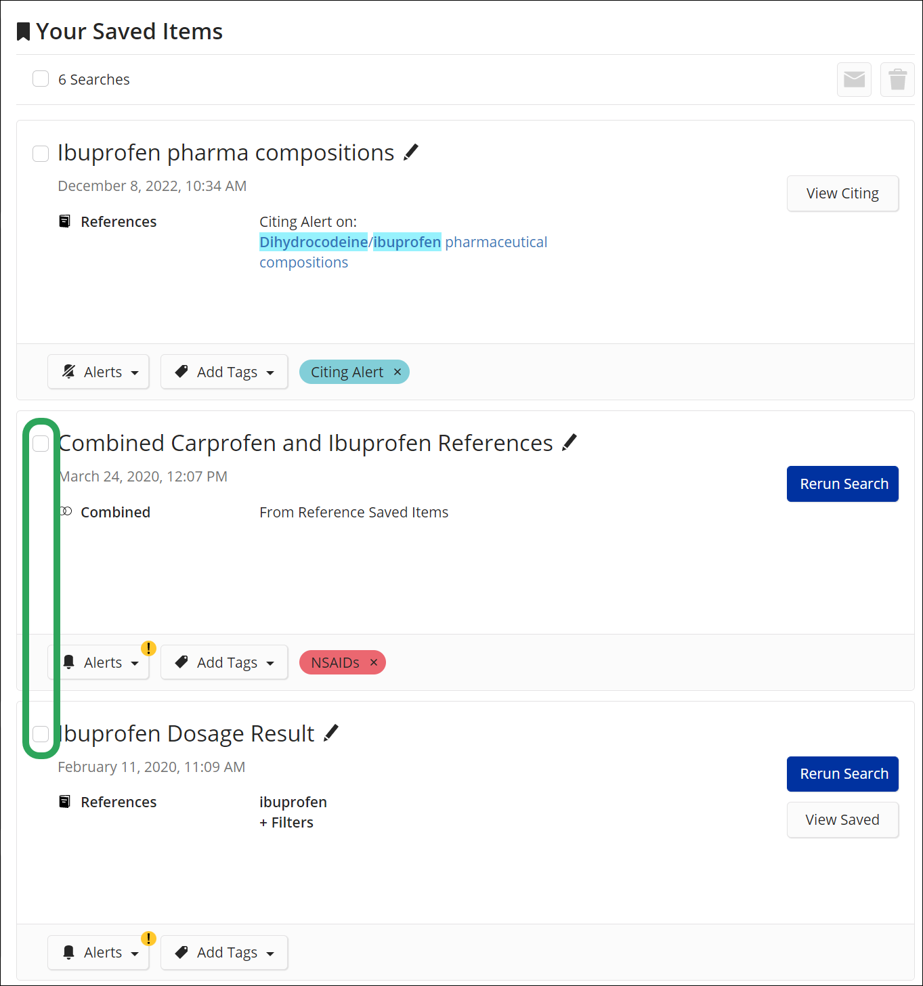Open Alerts dropdown for Ibuprofen pharma compositions
This screenshot has height=986, width=923.
pos(99,372)
